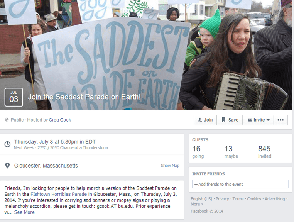View the 13 maybe guests
Screen dimensions: 294x222
click(231, 152)
